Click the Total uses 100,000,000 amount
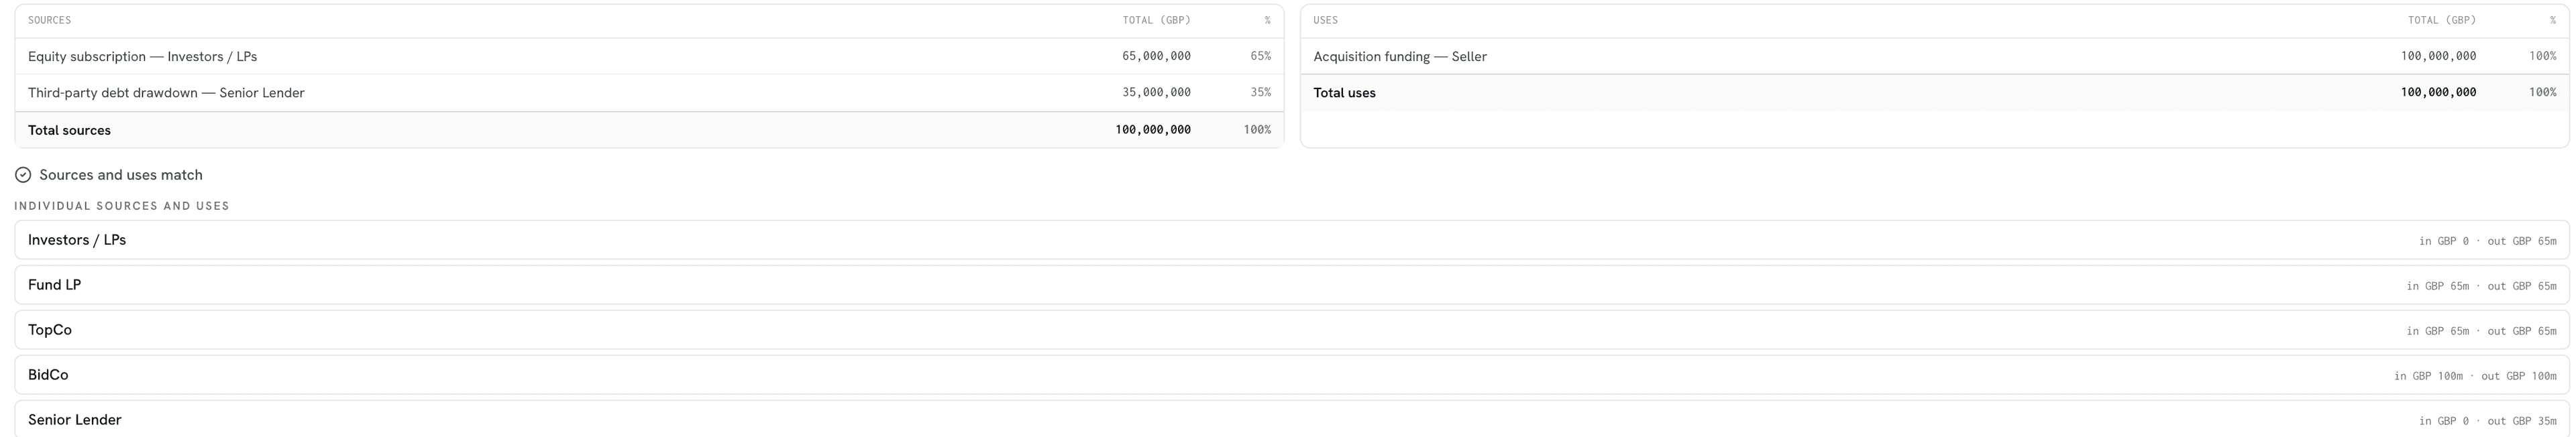The image size is (2576, 437). (2438, 92)
